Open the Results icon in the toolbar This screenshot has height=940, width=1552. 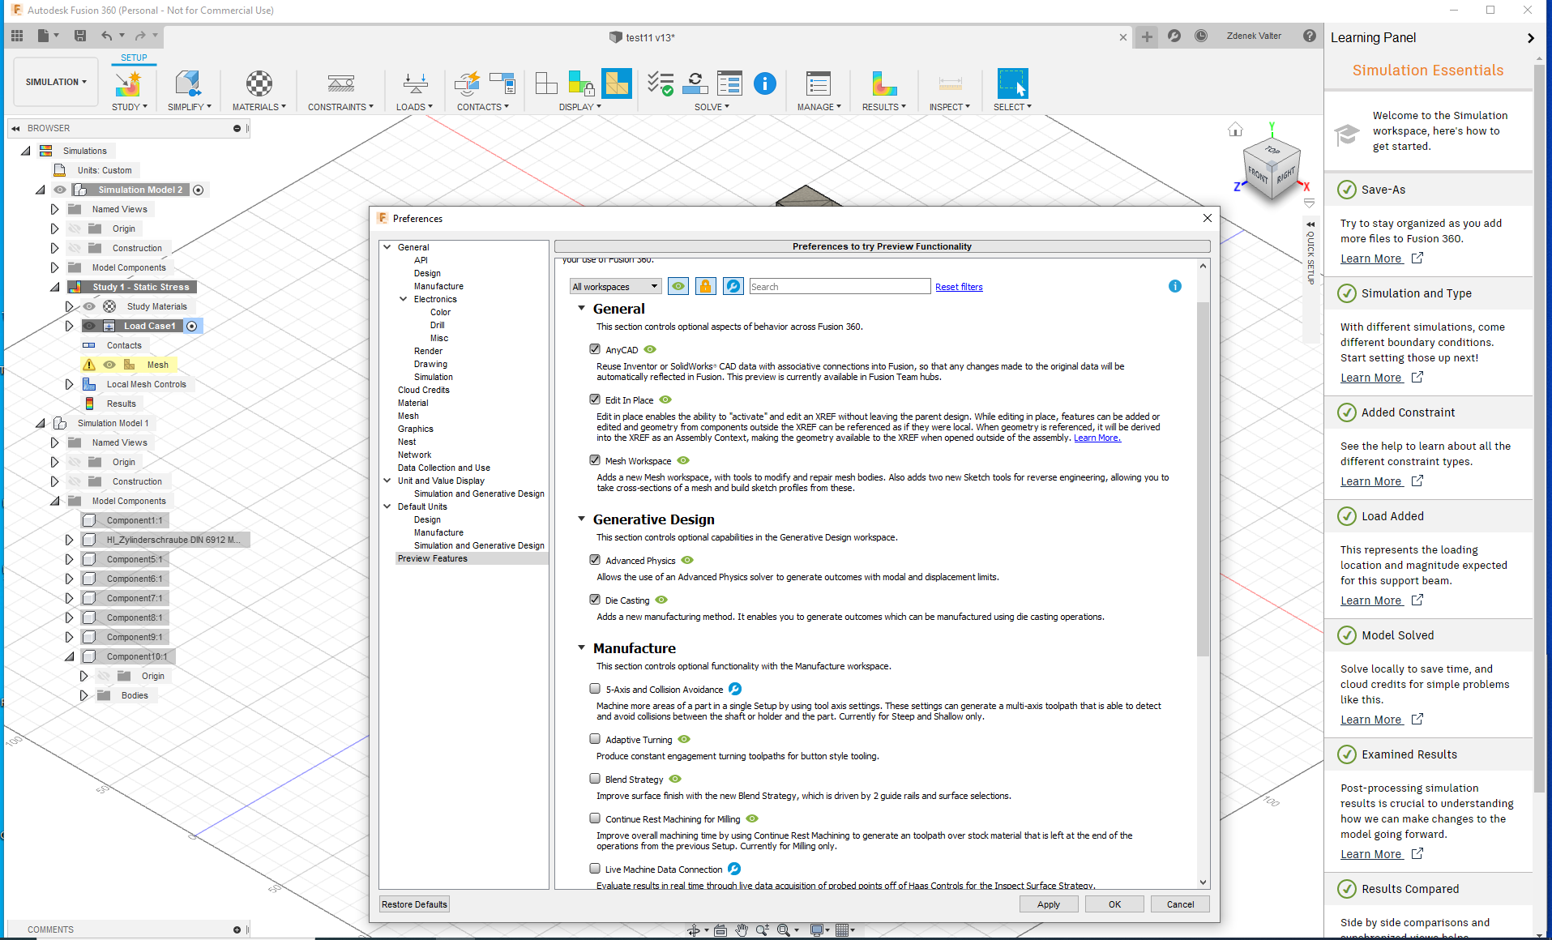pyautogui.click(x=883, y=84)
